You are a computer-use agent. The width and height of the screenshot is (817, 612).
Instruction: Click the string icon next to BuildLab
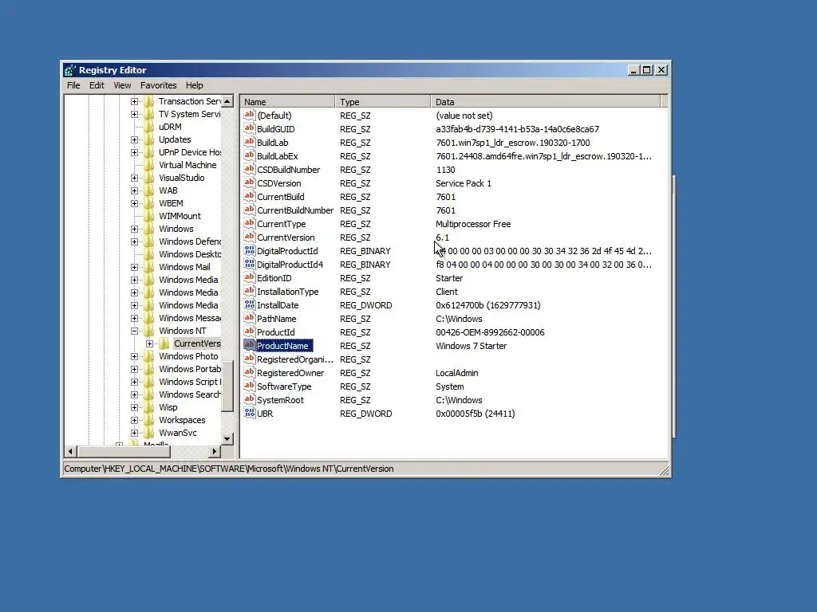point(250,142)
